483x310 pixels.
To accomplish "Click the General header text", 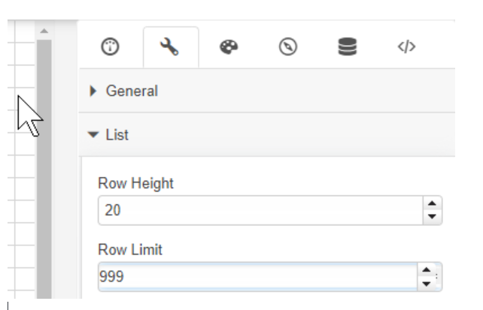I will tap(132, 91).
